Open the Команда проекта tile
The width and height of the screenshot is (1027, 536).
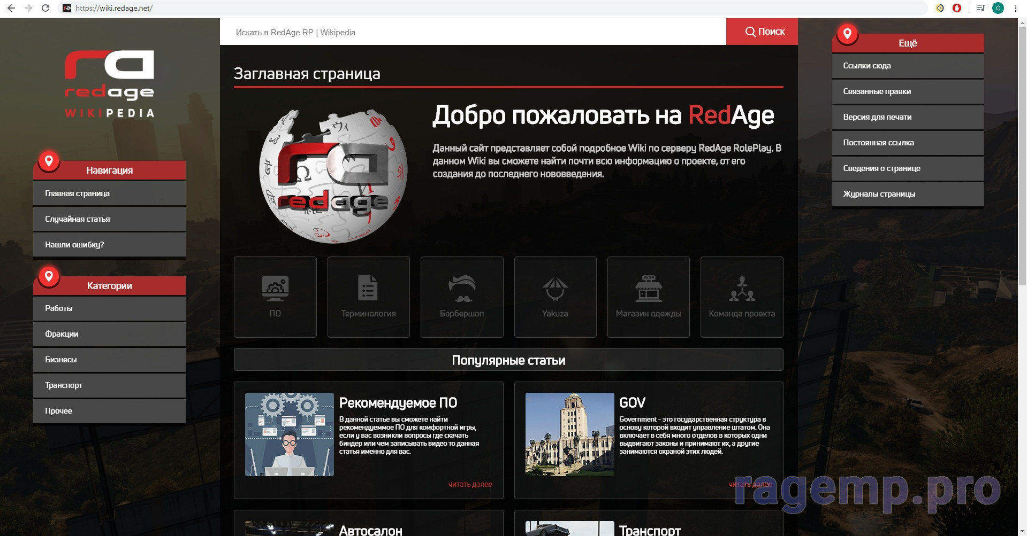tap(742, 297)
